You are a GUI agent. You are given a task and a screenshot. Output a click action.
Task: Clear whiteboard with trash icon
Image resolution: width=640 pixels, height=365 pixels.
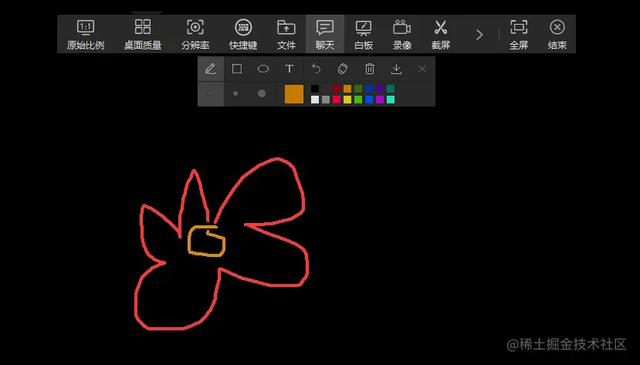click(x=370, y=69)
